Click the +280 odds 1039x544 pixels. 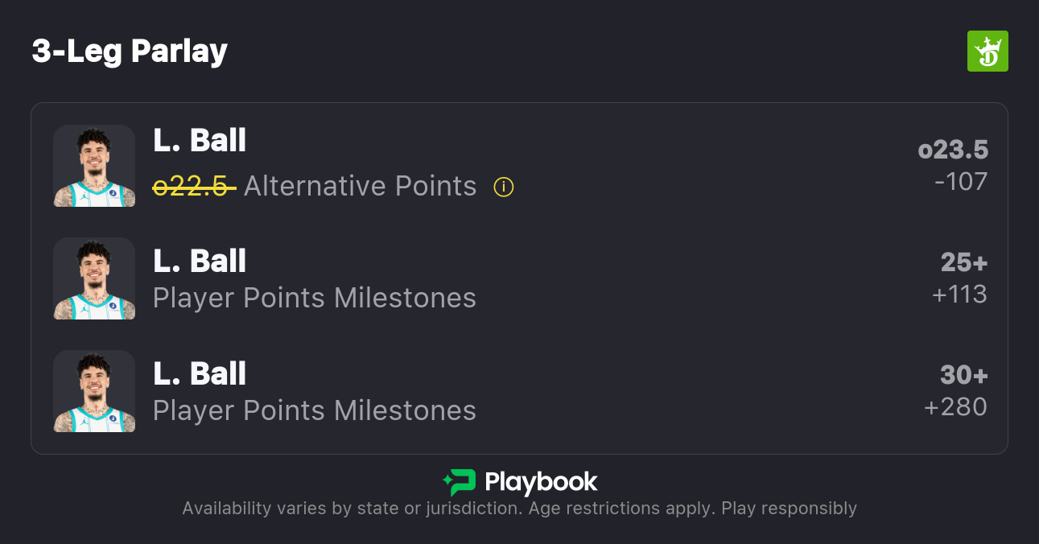click(955, 407)
